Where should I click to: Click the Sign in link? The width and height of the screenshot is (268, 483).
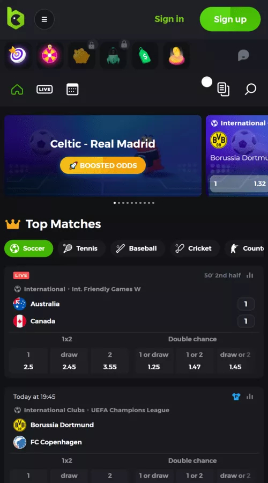(169, 19)
